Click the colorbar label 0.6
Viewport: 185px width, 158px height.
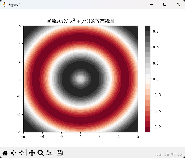(x=156, y=47)
